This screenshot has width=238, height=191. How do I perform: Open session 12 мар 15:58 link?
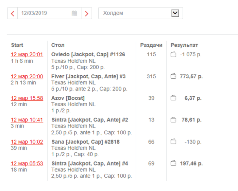[x=27, y=98]
